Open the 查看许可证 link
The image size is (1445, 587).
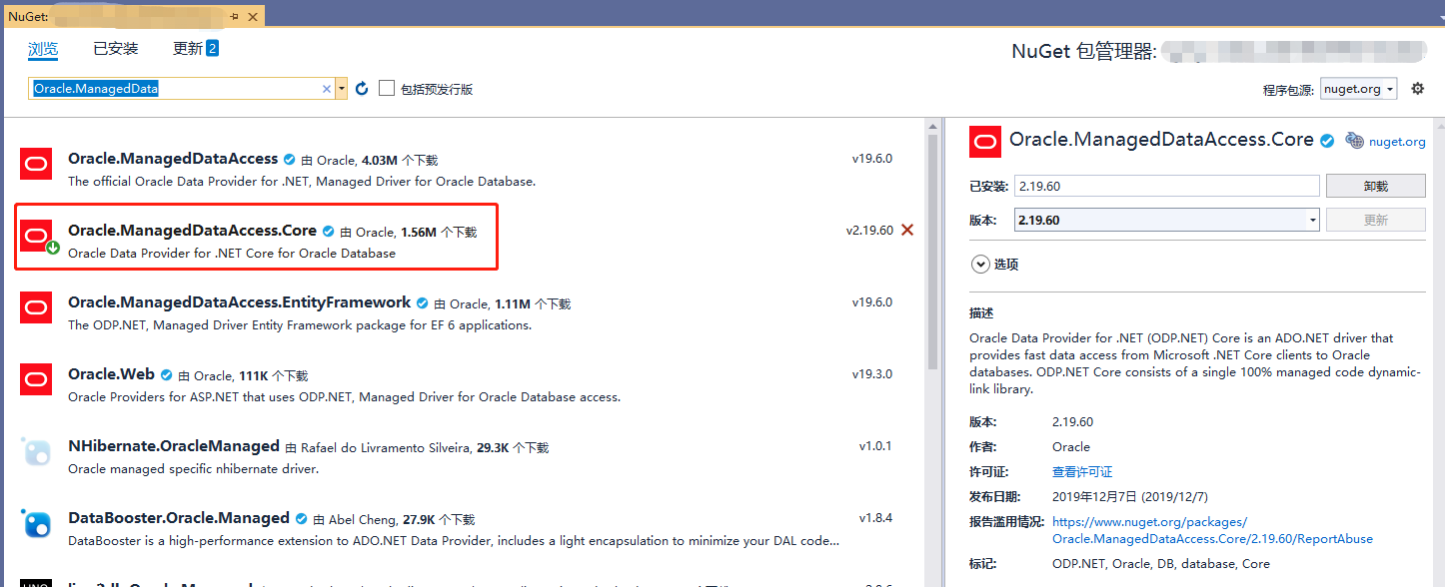point(1083,470)
